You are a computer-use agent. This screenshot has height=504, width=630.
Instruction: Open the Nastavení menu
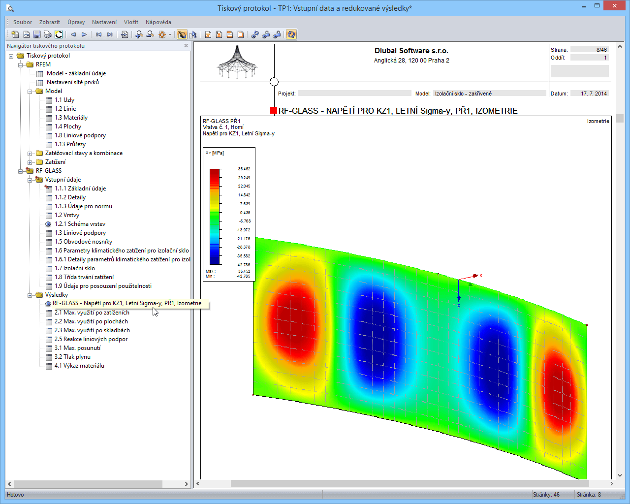[x=104, y=22]
